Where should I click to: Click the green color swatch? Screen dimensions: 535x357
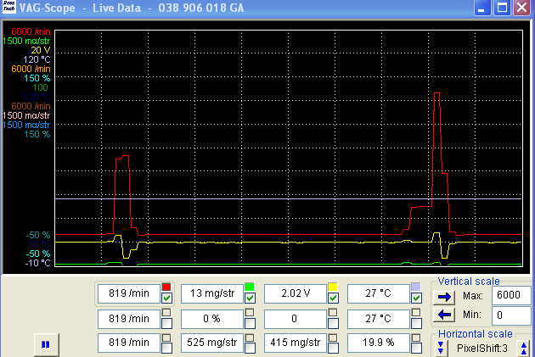pyautogui.click(x=250, y=287)
